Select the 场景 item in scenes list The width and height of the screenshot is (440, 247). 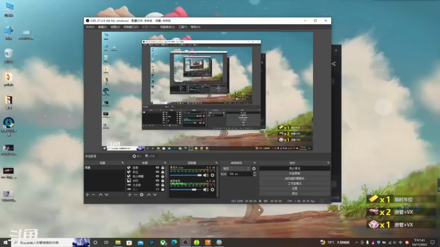pos(105,167)
